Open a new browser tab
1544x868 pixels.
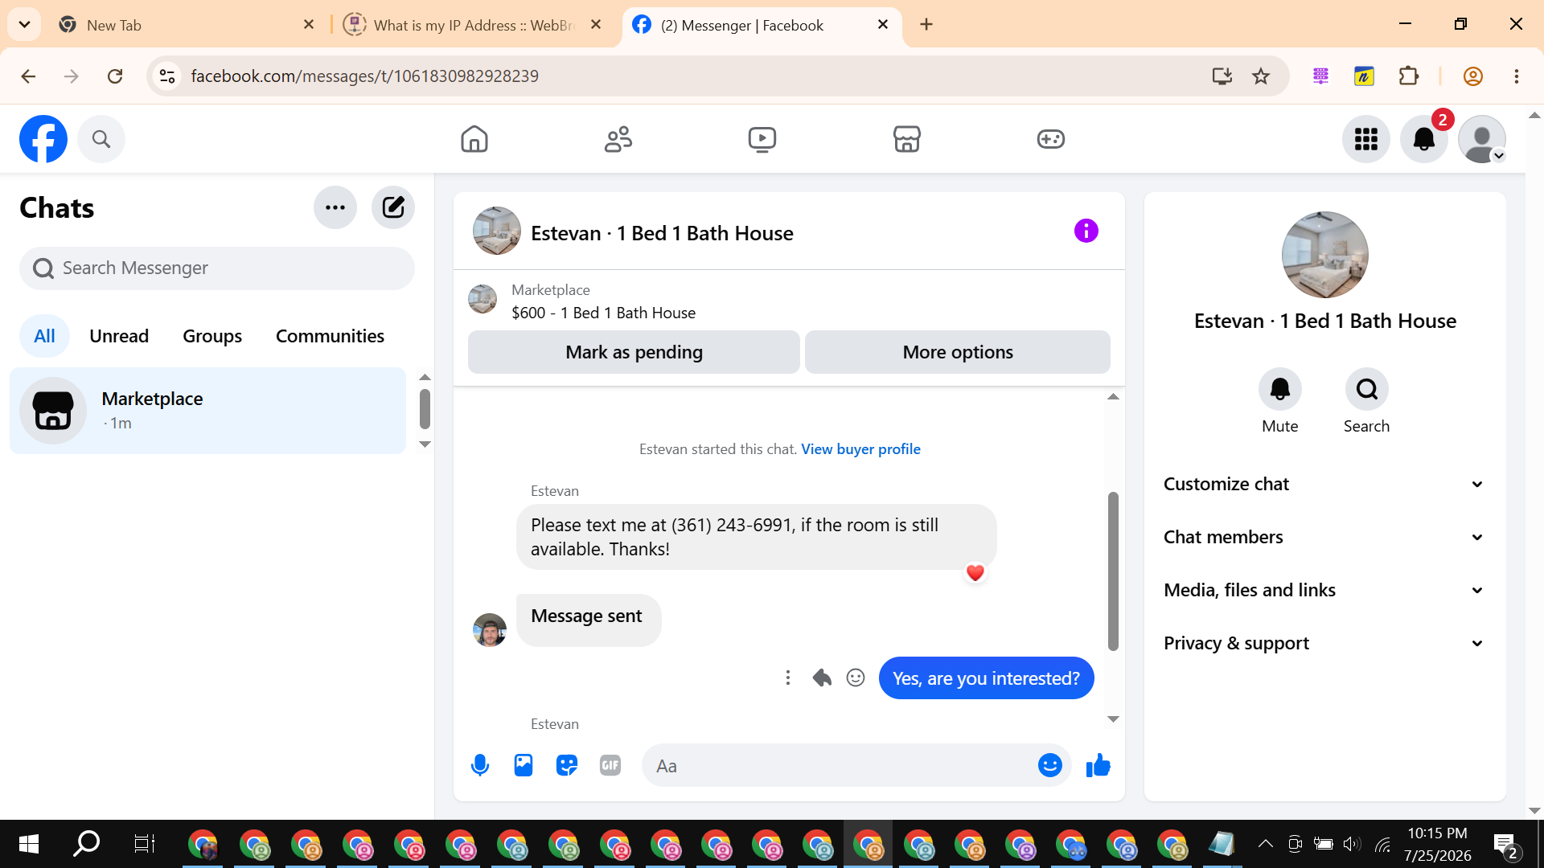[926, 25]
